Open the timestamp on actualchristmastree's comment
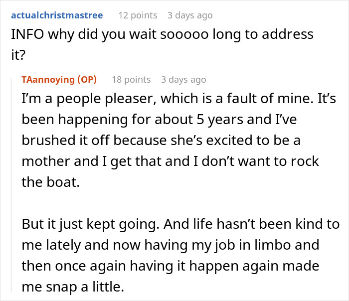349x301 pixels. click(190, 15)
